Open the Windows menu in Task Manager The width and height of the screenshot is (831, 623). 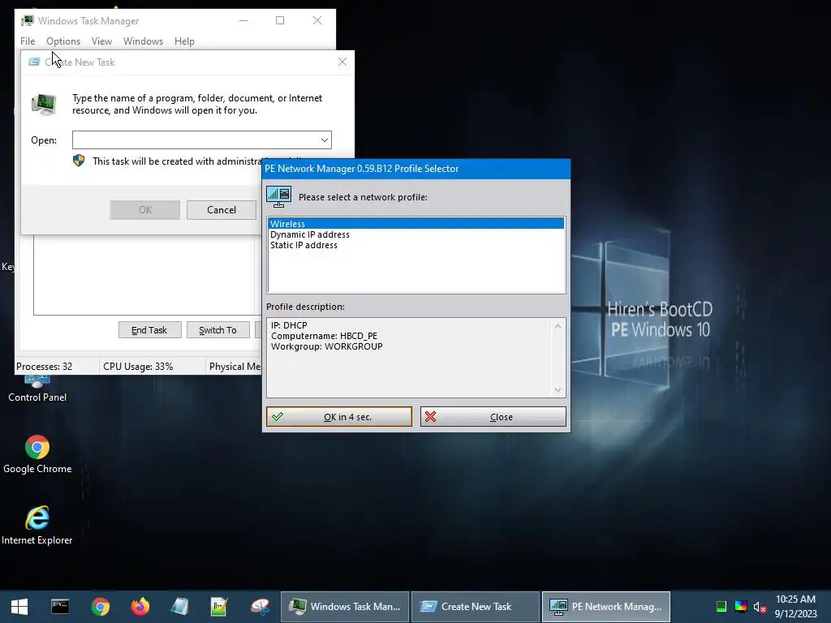[143, 41]
